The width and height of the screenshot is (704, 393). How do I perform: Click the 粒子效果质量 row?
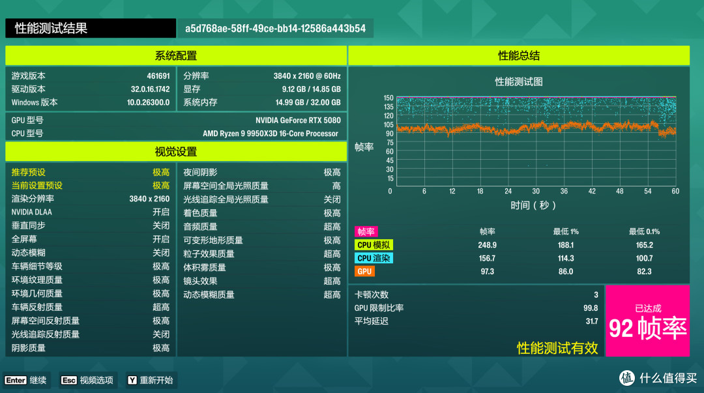(262, 254)
